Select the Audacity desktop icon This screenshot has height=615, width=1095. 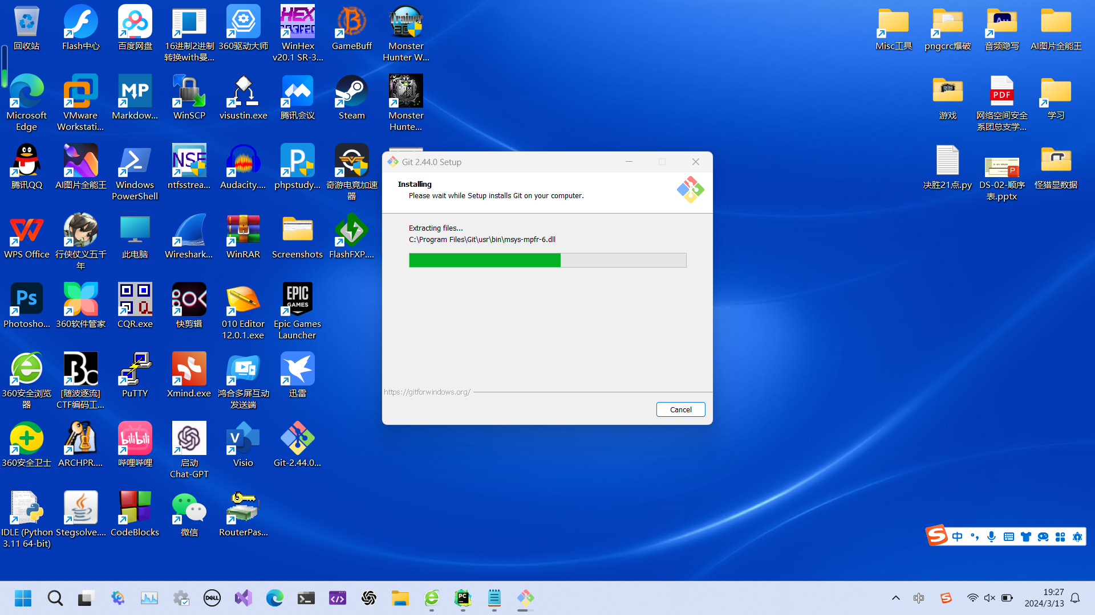pyautogui.click(x=244, y=167)
